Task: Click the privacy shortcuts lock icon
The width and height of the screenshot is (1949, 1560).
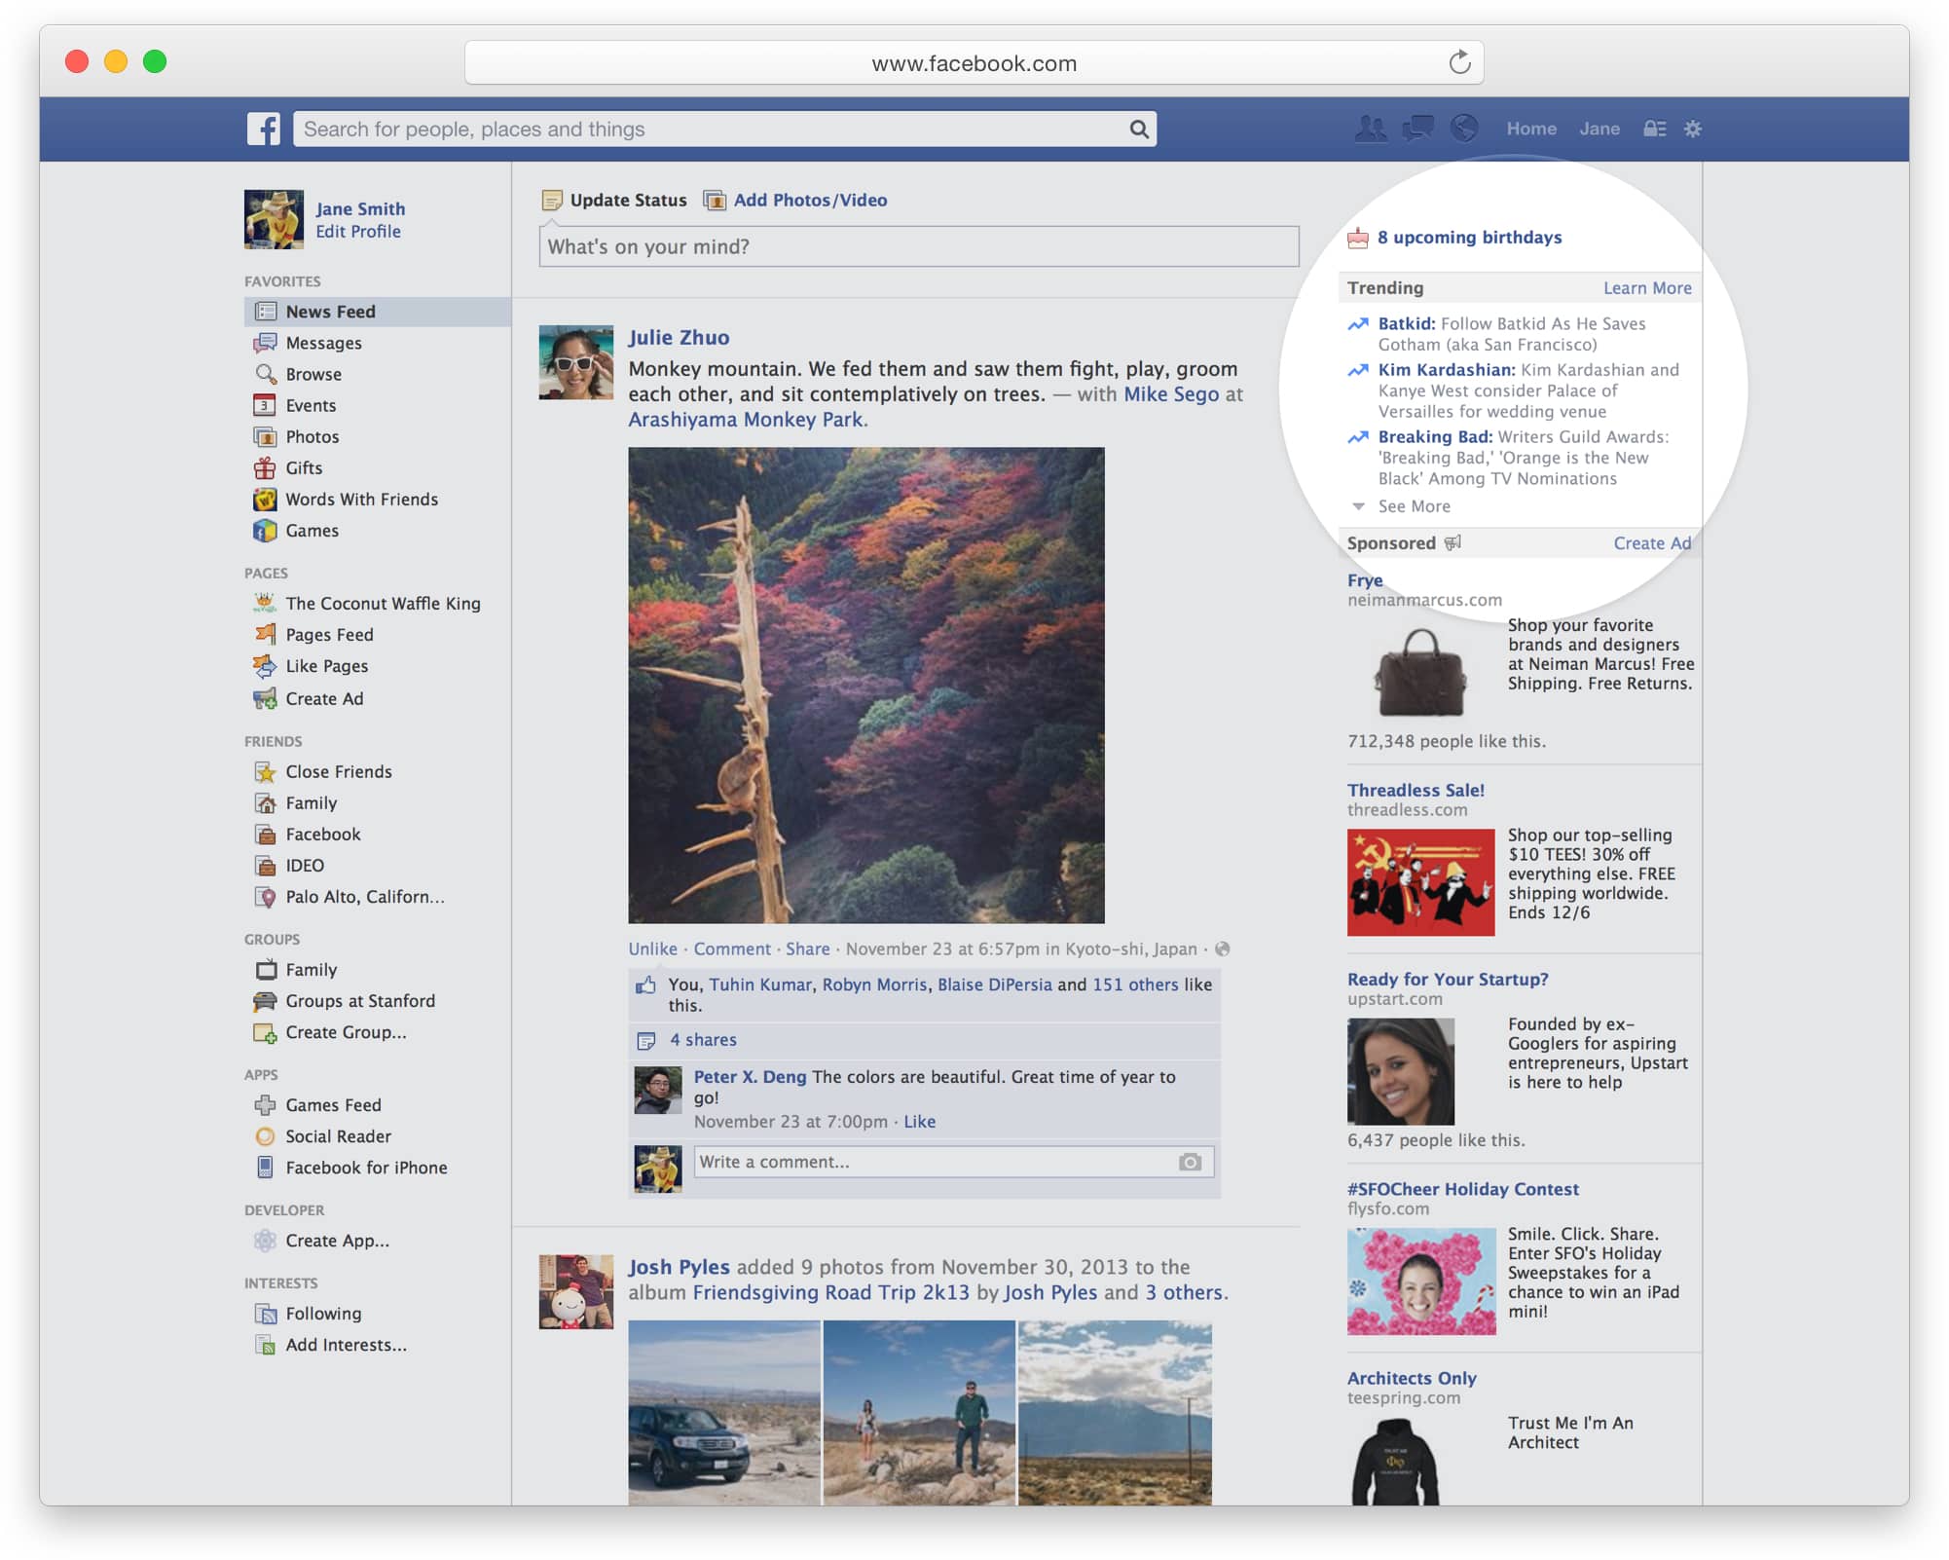Action: coord(1654,129)
